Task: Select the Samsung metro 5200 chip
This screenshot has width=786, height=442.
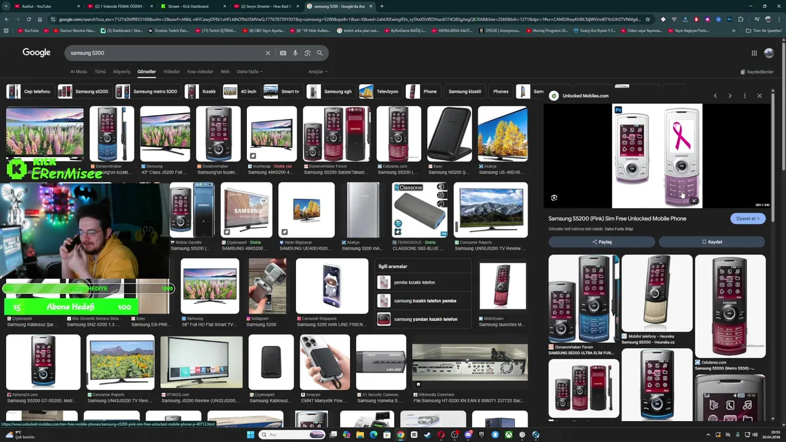Action: [148, 91]
